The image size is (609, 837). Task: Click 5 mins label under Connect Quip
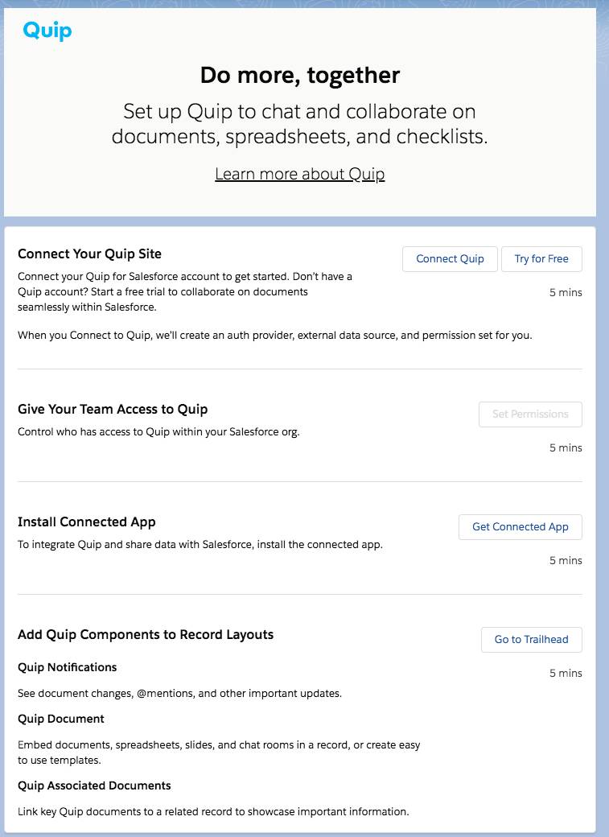point(566,292)
